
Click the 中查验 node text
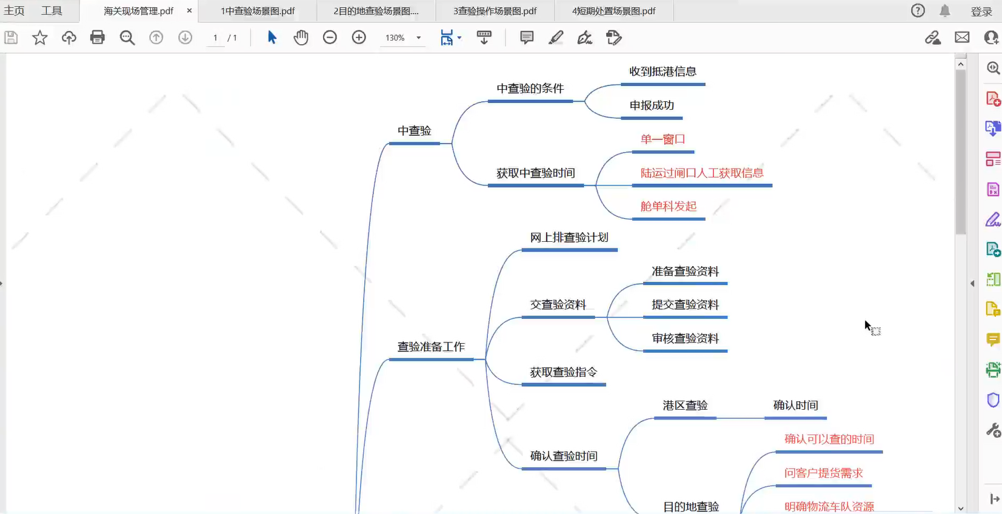[415, 131]
